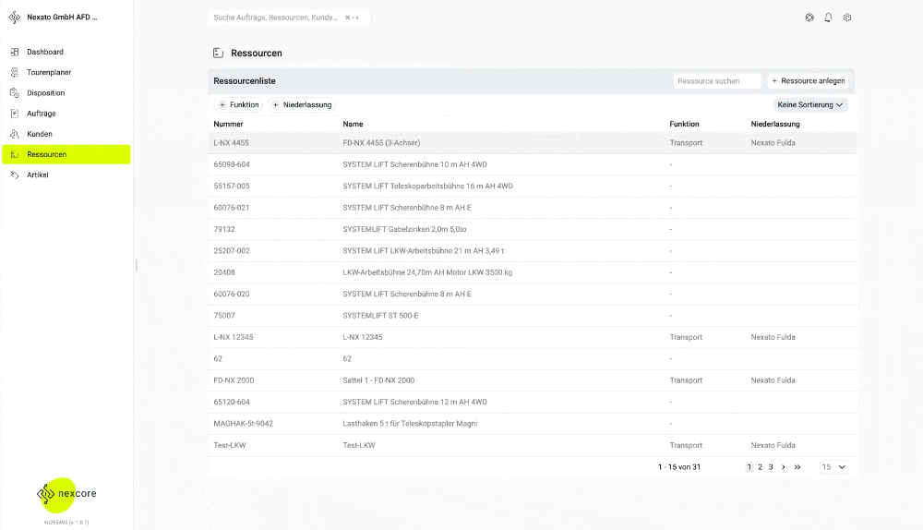923x530 pixels.
Task: Click the Dashboard sidebar icon
Action: (15, 52)
